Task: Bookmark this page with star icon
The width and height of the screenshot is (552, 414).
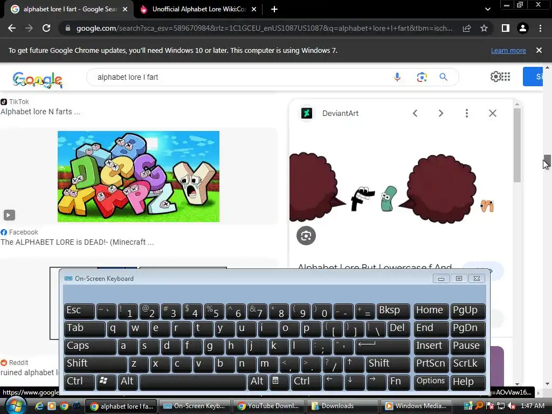Action: (x=484, y=28)
